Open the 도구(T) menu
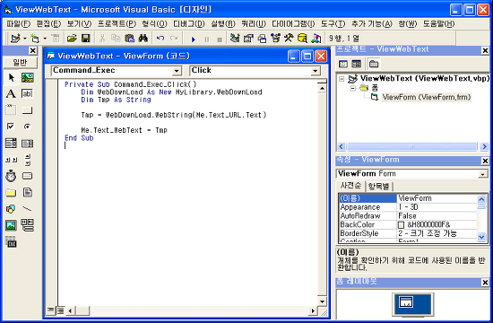493x323 pixels. 333,24
